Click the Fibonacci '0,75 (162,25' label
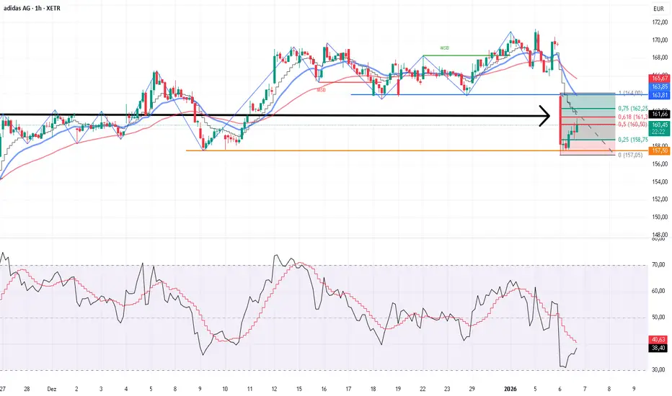The height and width of the screenshot is (396, 672). point(632,109)
